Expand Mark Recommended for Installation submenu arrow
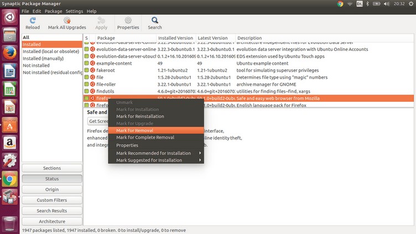The image size is (416, 234). 200,153
